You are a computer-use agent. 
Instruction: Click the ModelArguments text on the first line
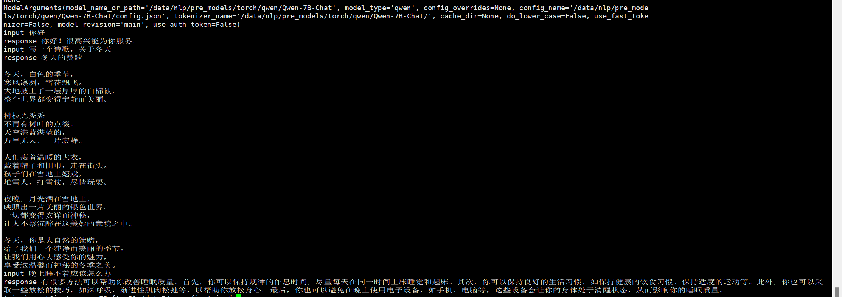[33, 8]
